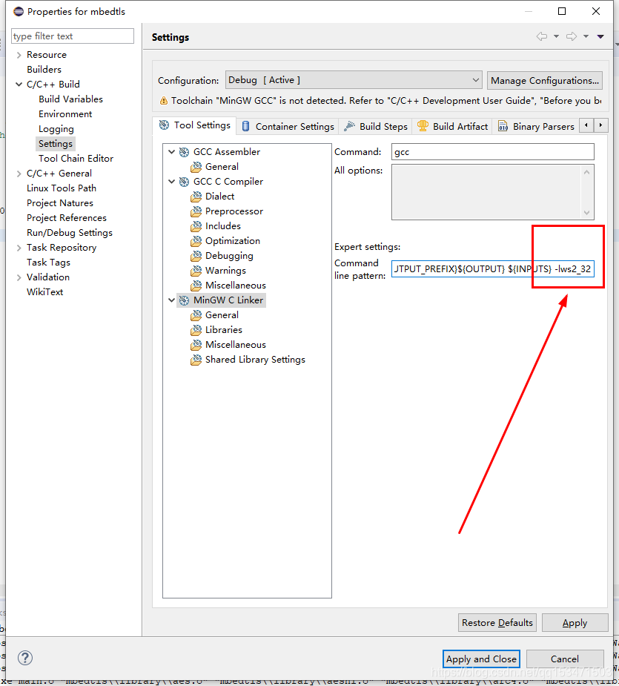Collapse the MinGW C Linker node
This screenshot has height=686, width=619.
click(171, 300)
